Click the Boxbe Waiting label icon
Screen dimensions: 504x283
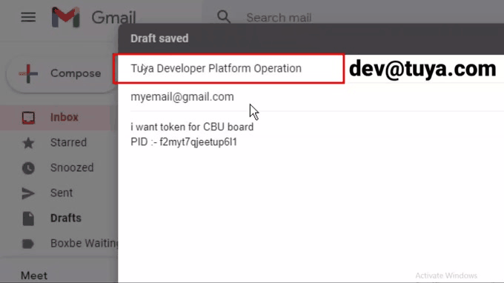(x=28, y=244)
